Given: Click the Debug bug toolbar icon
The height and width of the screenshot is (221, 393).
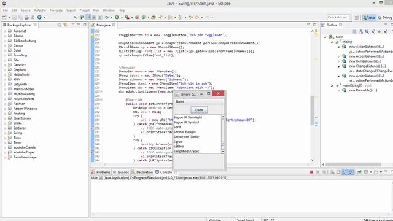Looking at the screenshot, I should (107, 17).
